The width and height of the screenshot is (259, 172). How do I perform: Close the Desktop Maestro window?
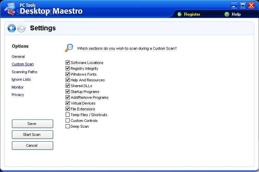(x=252, y=5)
